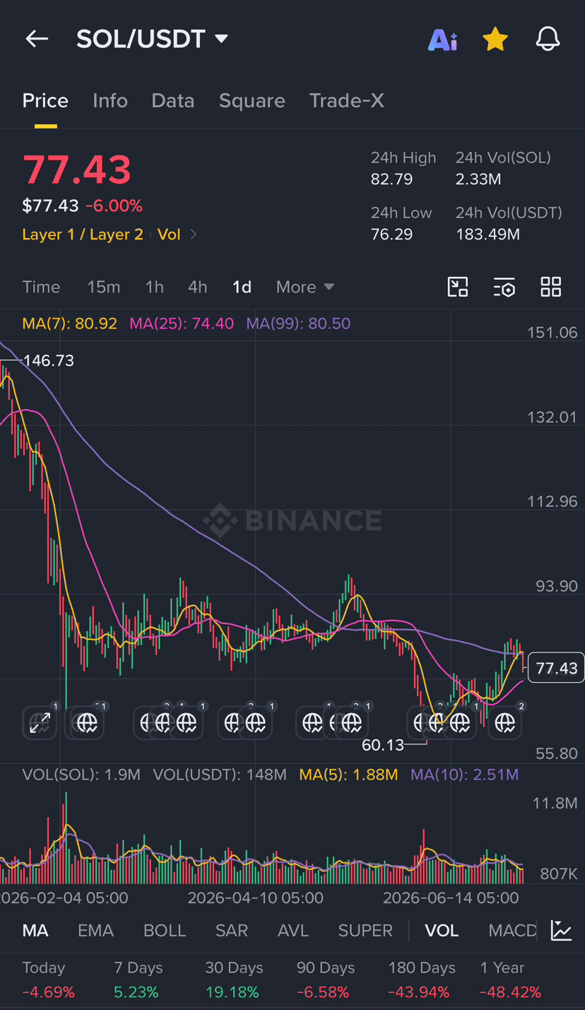This screenshot has height=1010, width=585.
Task: Tap the 24h Vol(SOL) 2.33M value
Action: coord(478,179)
